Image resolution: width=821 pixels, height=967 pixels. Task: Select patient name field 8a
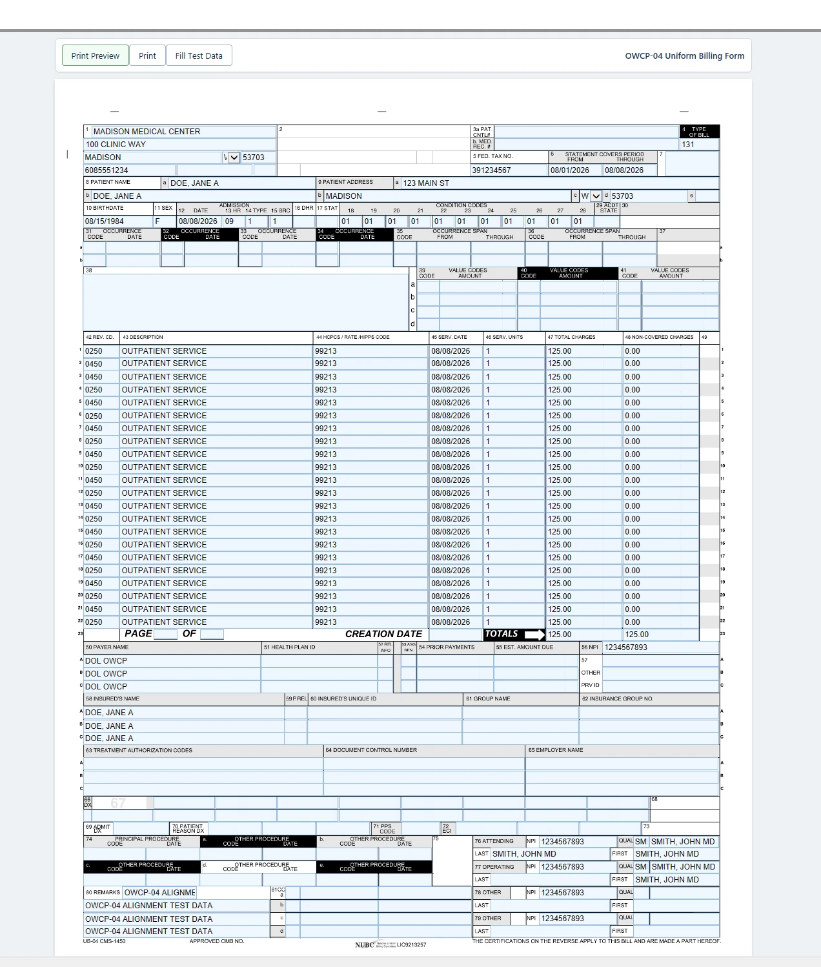(x=241, y=183)
